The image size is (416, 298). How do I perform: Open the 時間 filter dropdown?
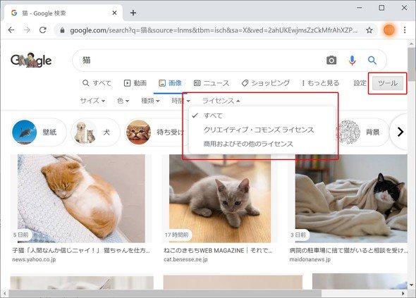[x=181, y=101]
